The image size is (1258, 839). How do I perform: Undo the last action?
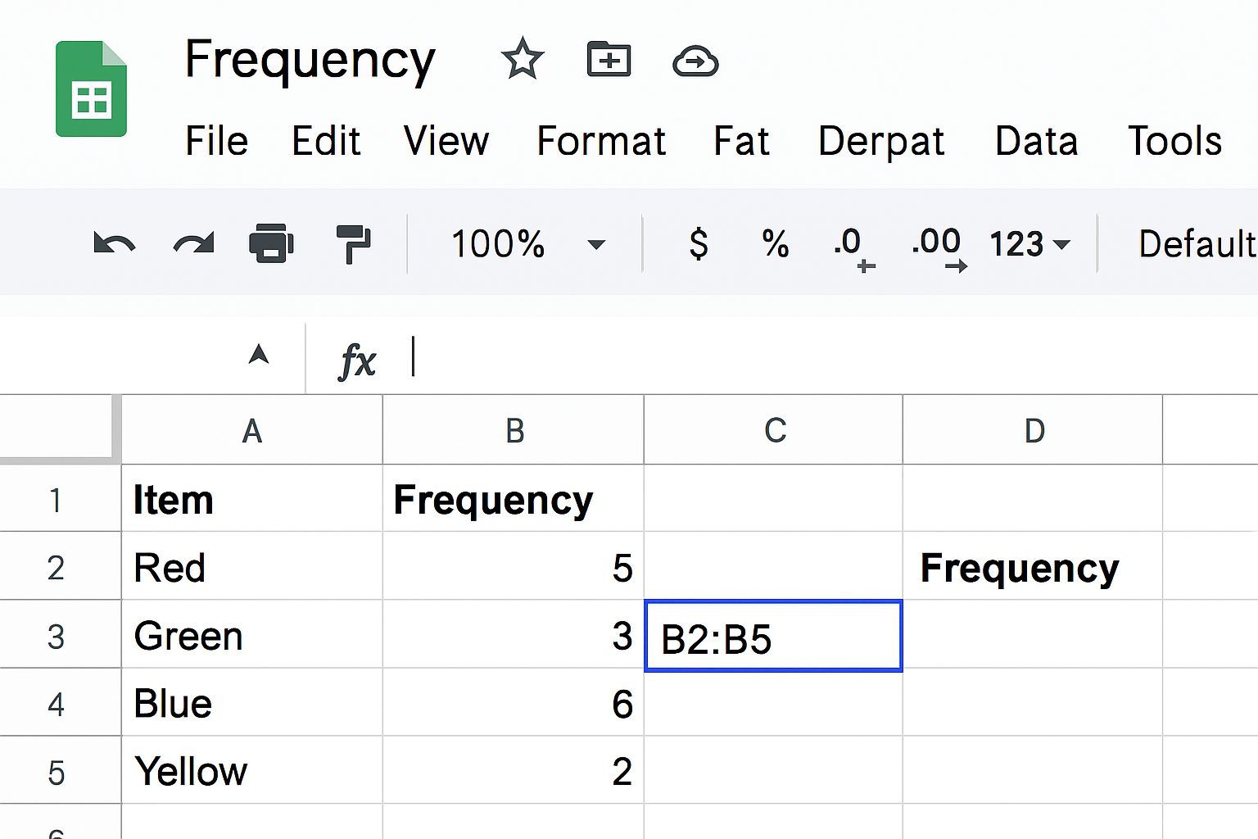(114, 244)
